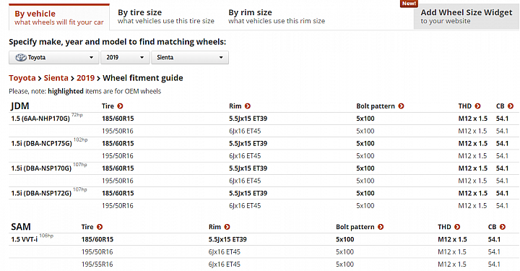Viewport: 520px width, 271px height.
Task: Click the info icon beside JDM Rim header
Action: [248, 106]
